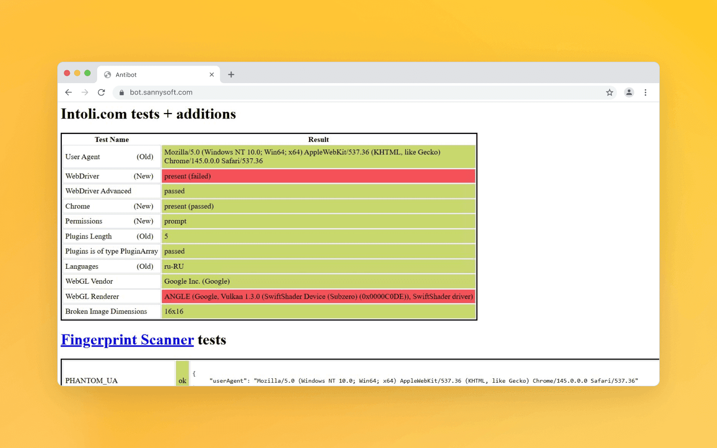Image resolution: width=717 pixels, height=448 pixels.
Task: Click the 'Plugins Length' row label
Action: coord(112,236)
